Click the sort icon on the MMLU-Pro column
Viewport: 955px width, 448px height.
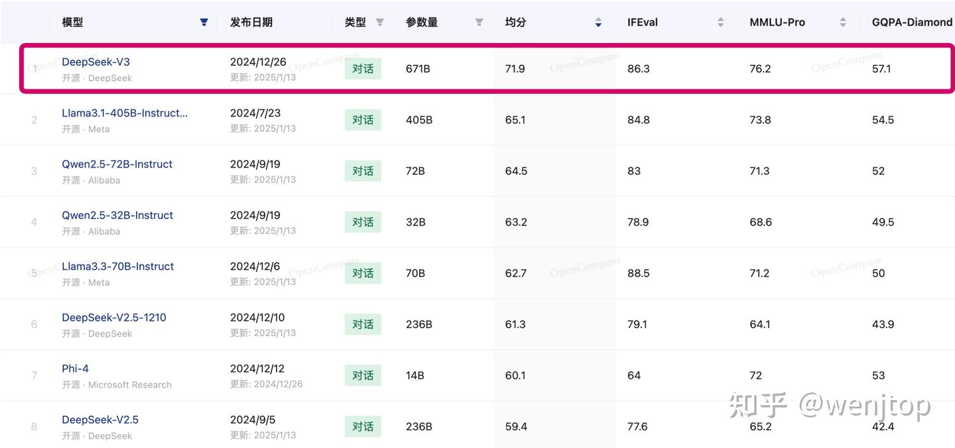pos(842,22)
